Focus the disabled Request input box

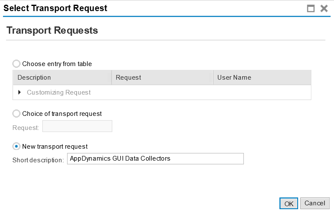tap(77, 126)
